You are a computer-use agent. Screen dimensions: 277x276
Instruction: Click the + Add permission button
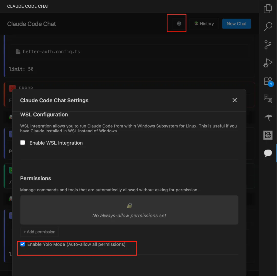39,232
